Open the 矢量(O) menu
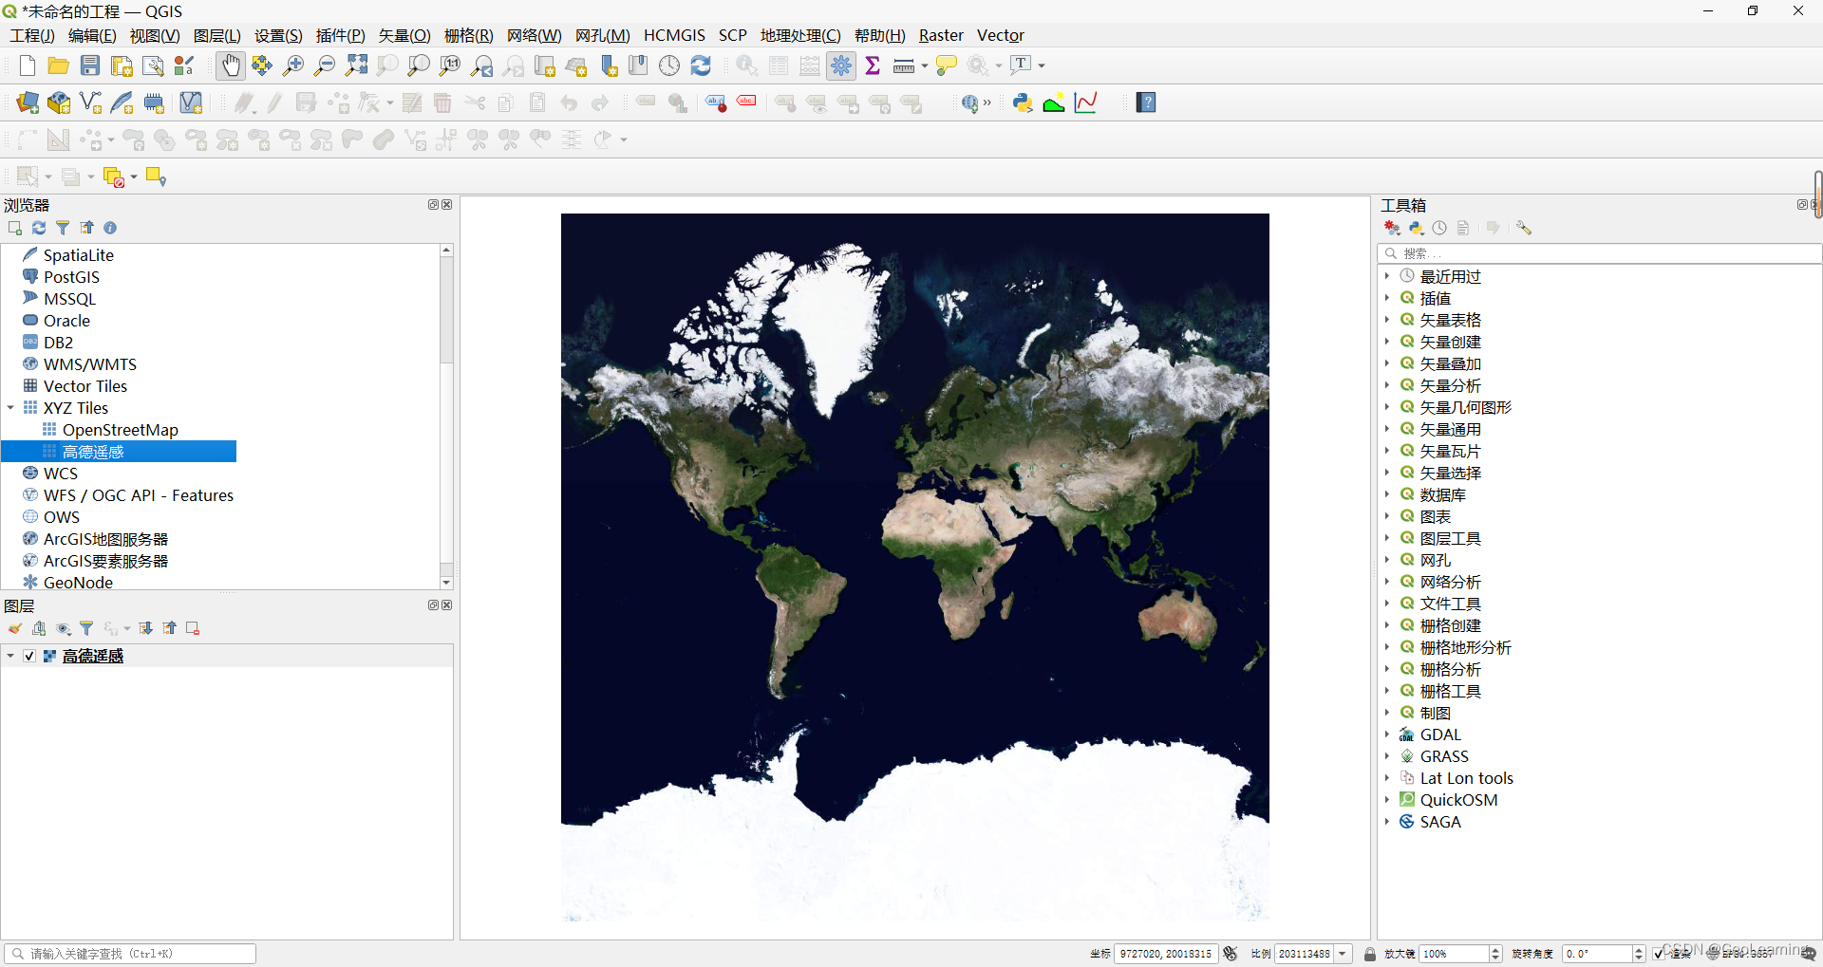 pos(404,35)
